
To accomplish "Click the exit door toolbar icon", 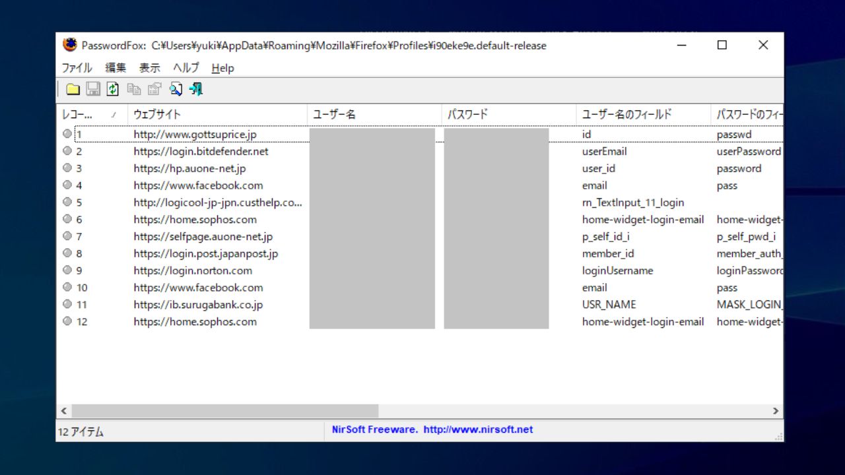I will point(195,89).
